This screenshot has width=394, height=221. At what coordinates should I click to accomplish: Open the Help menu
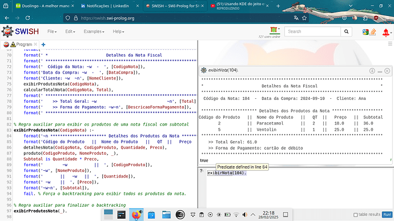coord(118,31)
